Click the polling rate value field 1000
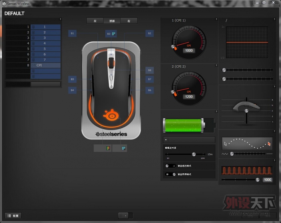Viewport: 281px width, 223px height. point(268,180)
